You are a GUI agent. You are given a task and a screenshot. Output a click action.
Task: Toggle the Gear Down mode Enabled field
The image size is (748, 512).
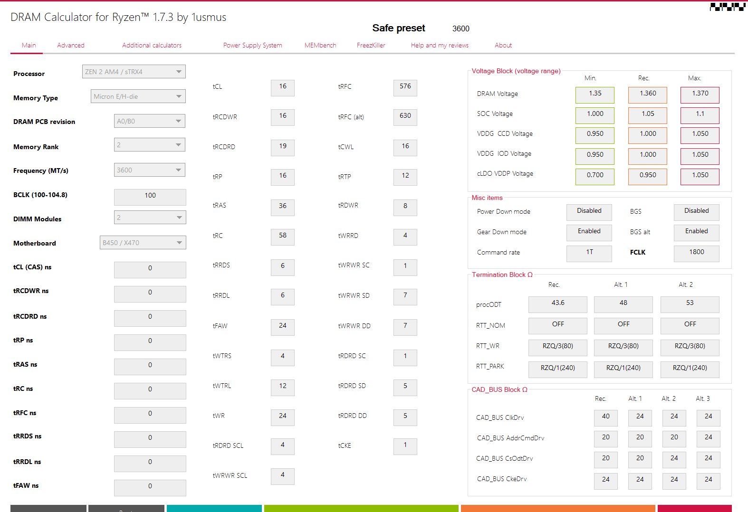(x=589, y=232)
